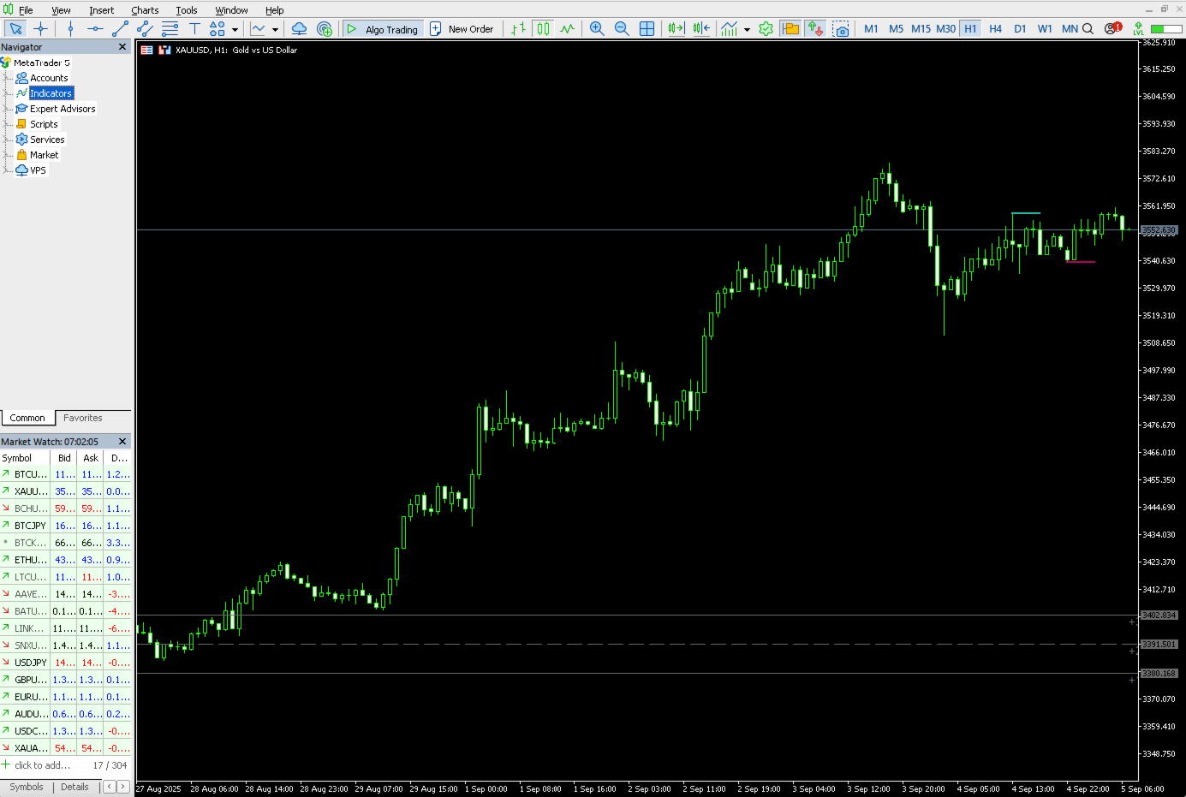Screen dimensions: 1186x797
Task: Expand the indicators list dropdown arrow
Action: coord(275,29)
